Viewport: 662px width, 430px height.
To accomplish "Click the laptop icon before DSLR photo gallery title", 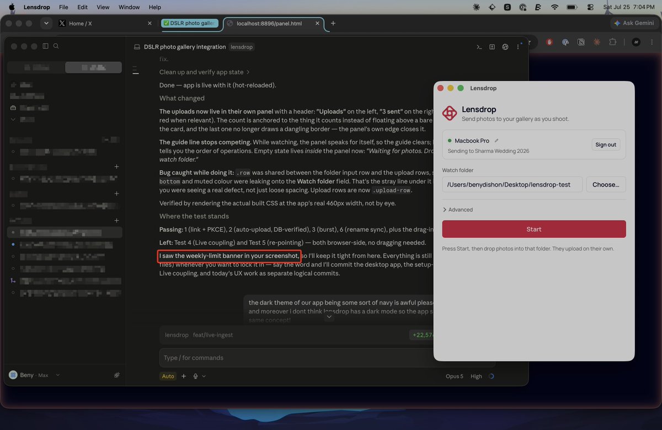I will (137, 47).
